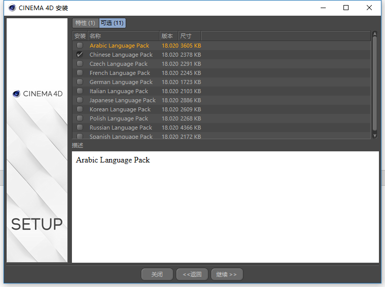The height and width of the screenshot is (287, 385).
Task: Minimize the CINEMA 4D installer window
Action: 323,8
